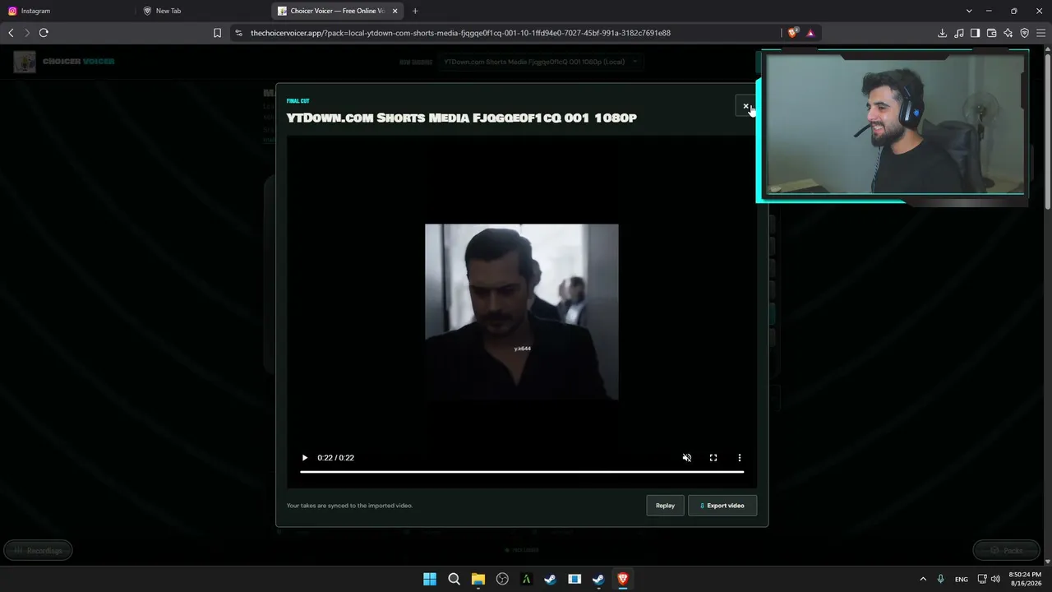Open the Brave Wallet
1052x592 pixels.
click(x=992, y=33)
